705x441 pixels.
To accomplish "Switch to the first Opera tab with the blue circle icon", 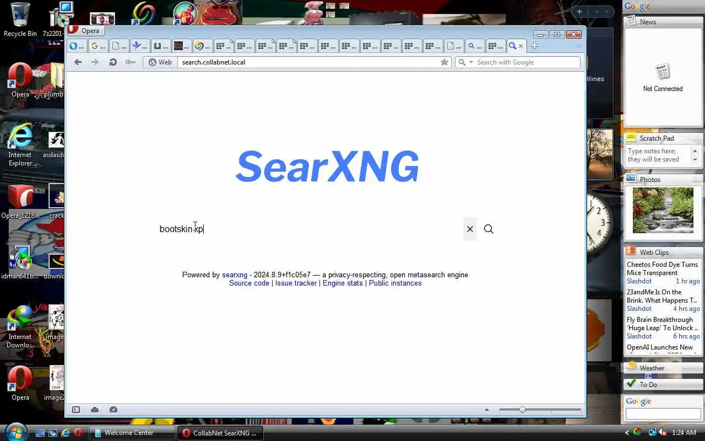I will 77,46.
